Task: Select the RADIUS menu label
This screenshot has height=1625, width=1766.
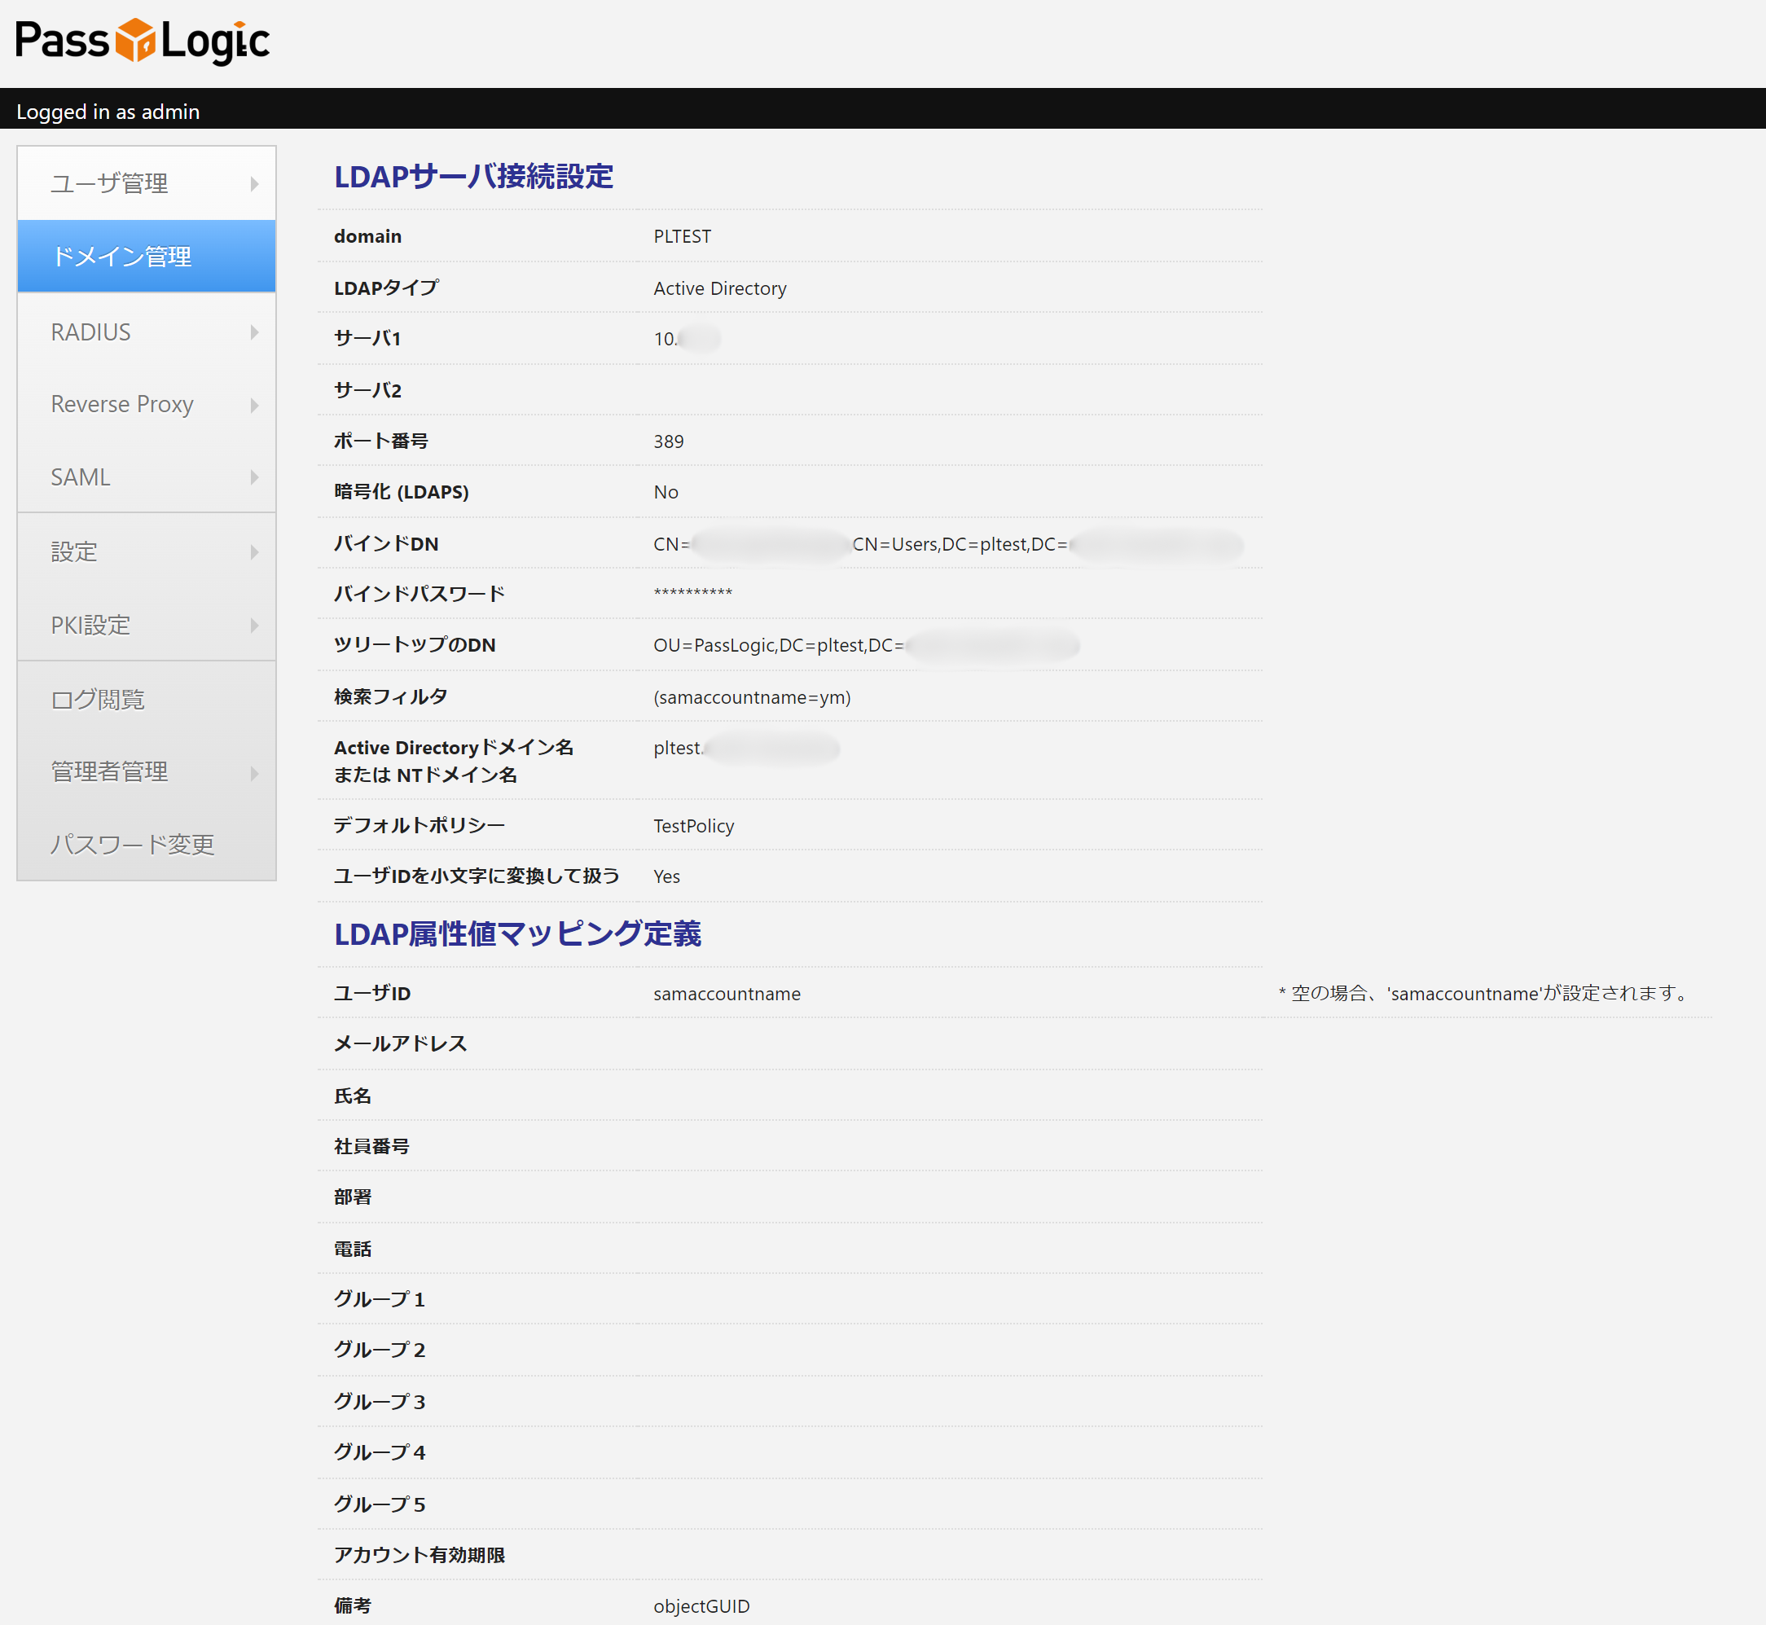Action: [90, 332]
